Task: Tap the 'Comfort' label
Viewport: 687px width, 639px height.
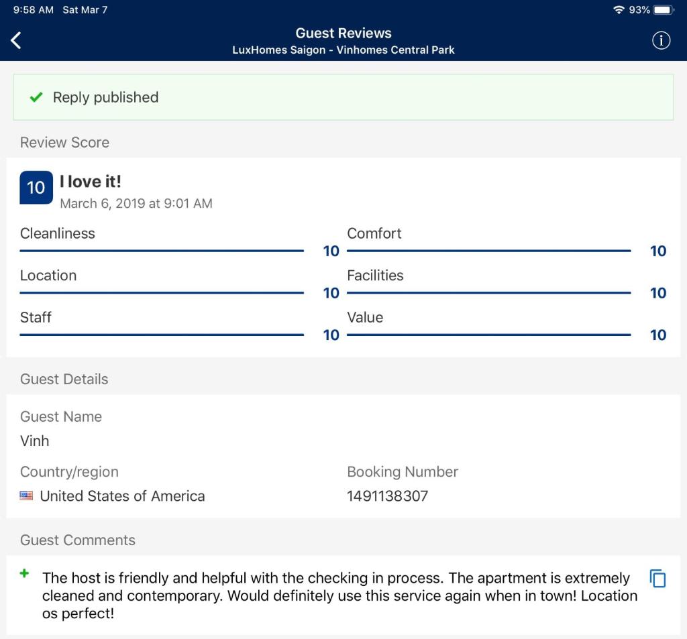Action: click(374, 233)
